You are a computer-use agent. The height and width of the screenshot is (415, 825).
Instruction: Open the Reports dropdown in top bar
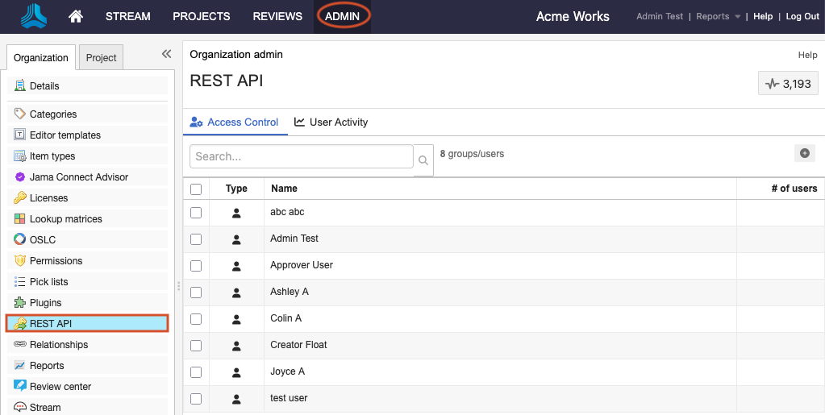tap(718, 16)
